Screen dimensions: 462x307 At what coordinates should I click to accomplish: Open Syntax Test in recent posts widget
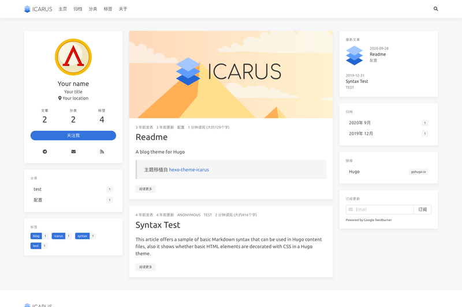click(357, 81)
